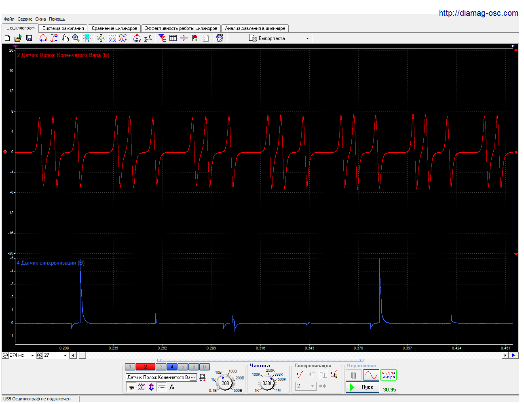
Task: Click the scroll left arrow of timeline
Action: point(73,356)
